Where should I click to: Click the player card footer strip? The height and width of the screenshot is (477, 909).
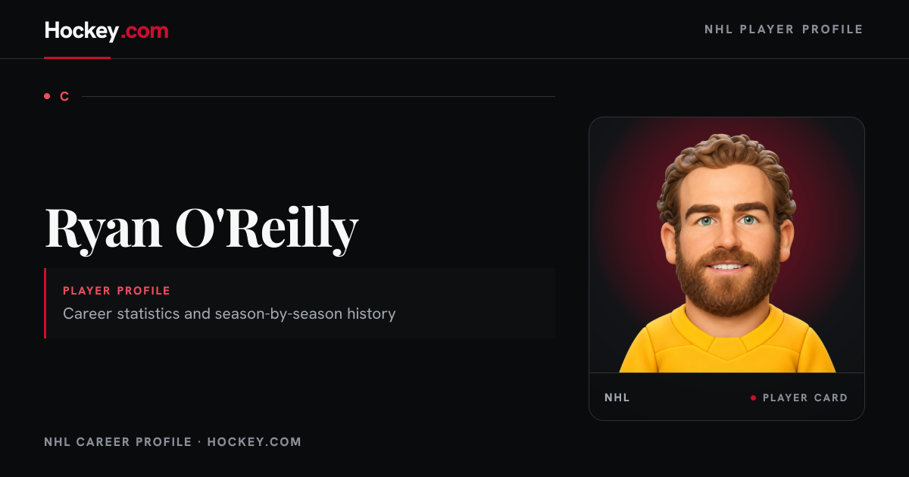tap(726, 397)
